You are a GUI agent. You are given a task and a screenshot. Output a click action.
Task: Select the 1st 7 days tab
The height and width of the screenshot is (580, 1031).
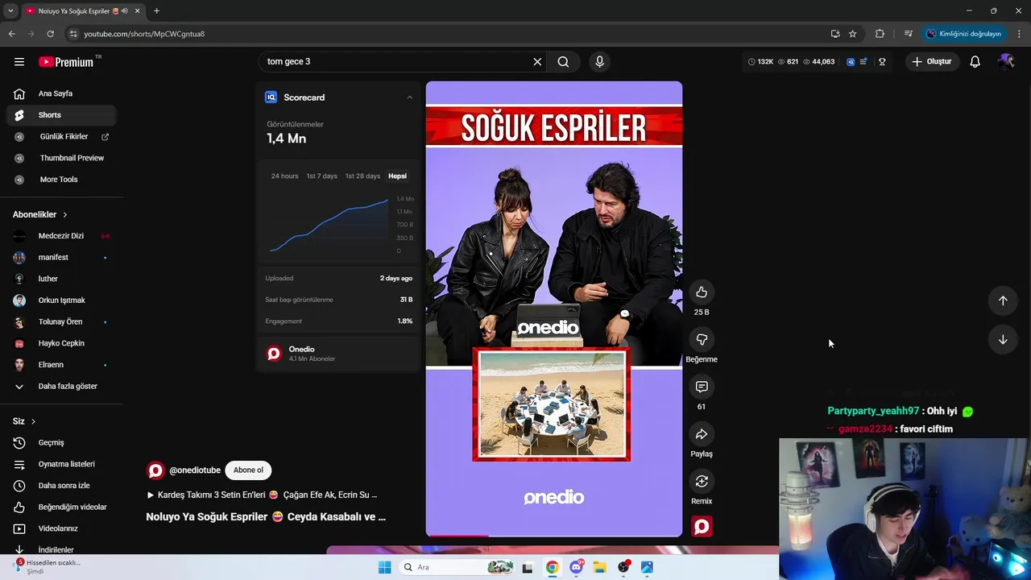(x=321, y=176)
